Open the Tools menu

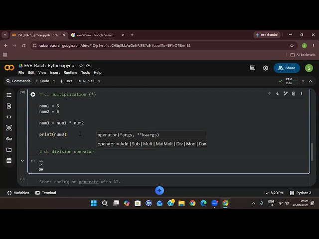85,73
